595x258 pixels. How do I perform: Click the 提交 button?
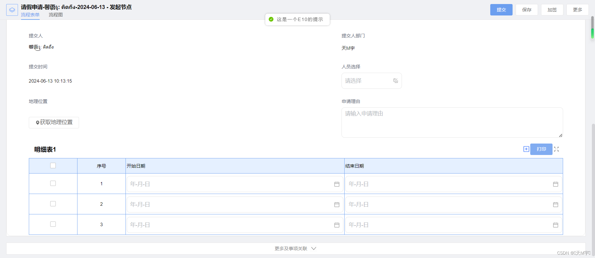click(501, 10)
